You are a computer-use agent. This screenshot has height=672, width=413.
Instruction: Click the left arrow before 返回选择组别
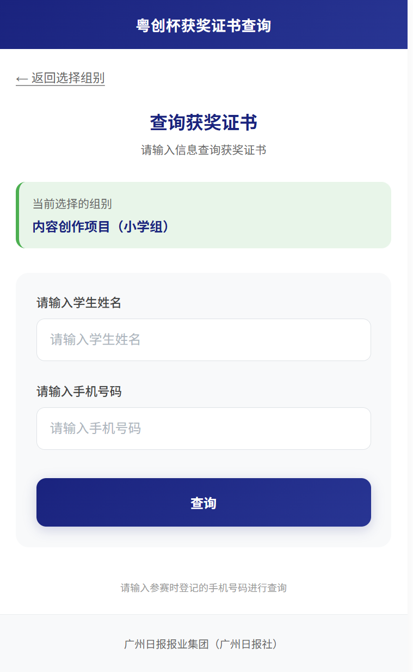pyautogui.click(x=22, y=79)
